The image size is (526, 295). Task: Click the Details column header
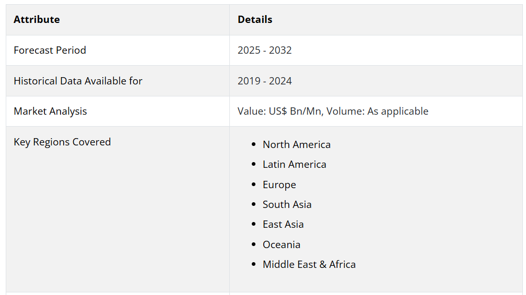pyautogui.click(x=255, y=19)
